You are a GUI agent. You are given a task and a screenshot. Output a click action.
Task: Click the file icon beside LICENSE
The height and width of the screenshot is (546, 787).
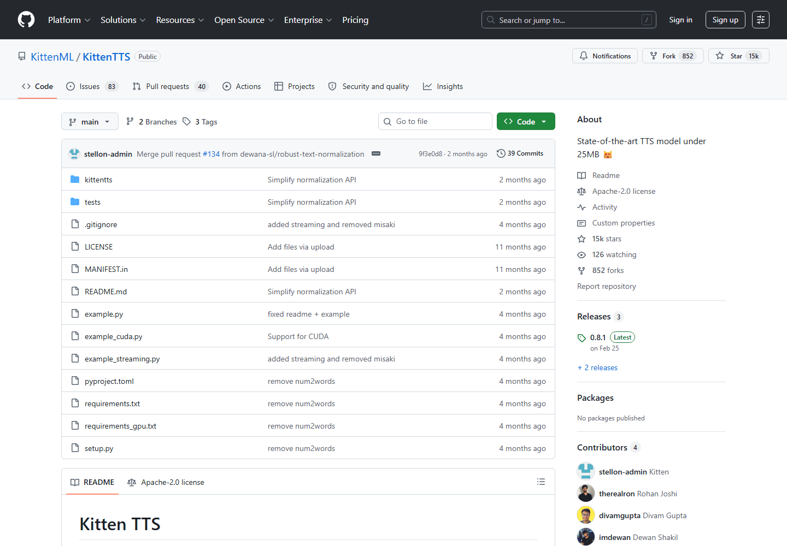click(75, 247)
